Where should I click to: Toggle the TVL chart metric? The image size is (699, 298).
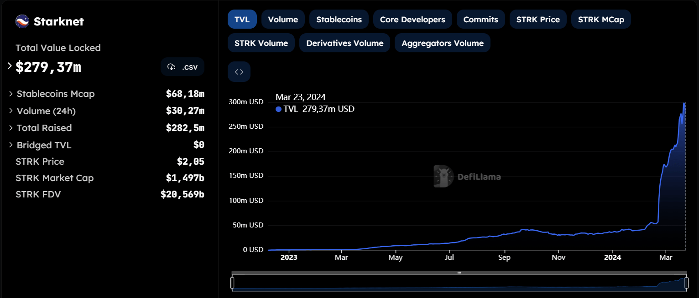tap(242, 20)
